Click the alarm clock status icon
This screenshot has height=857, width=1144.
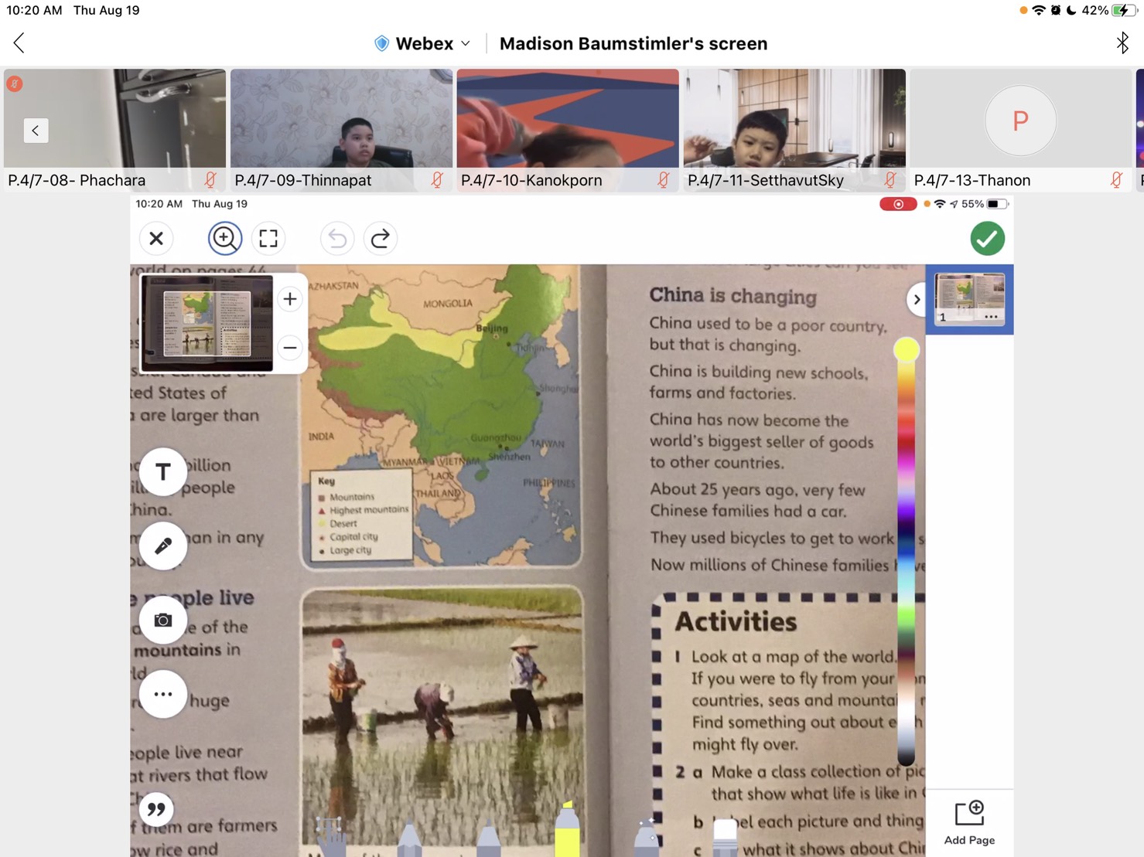click(1056, 10)
